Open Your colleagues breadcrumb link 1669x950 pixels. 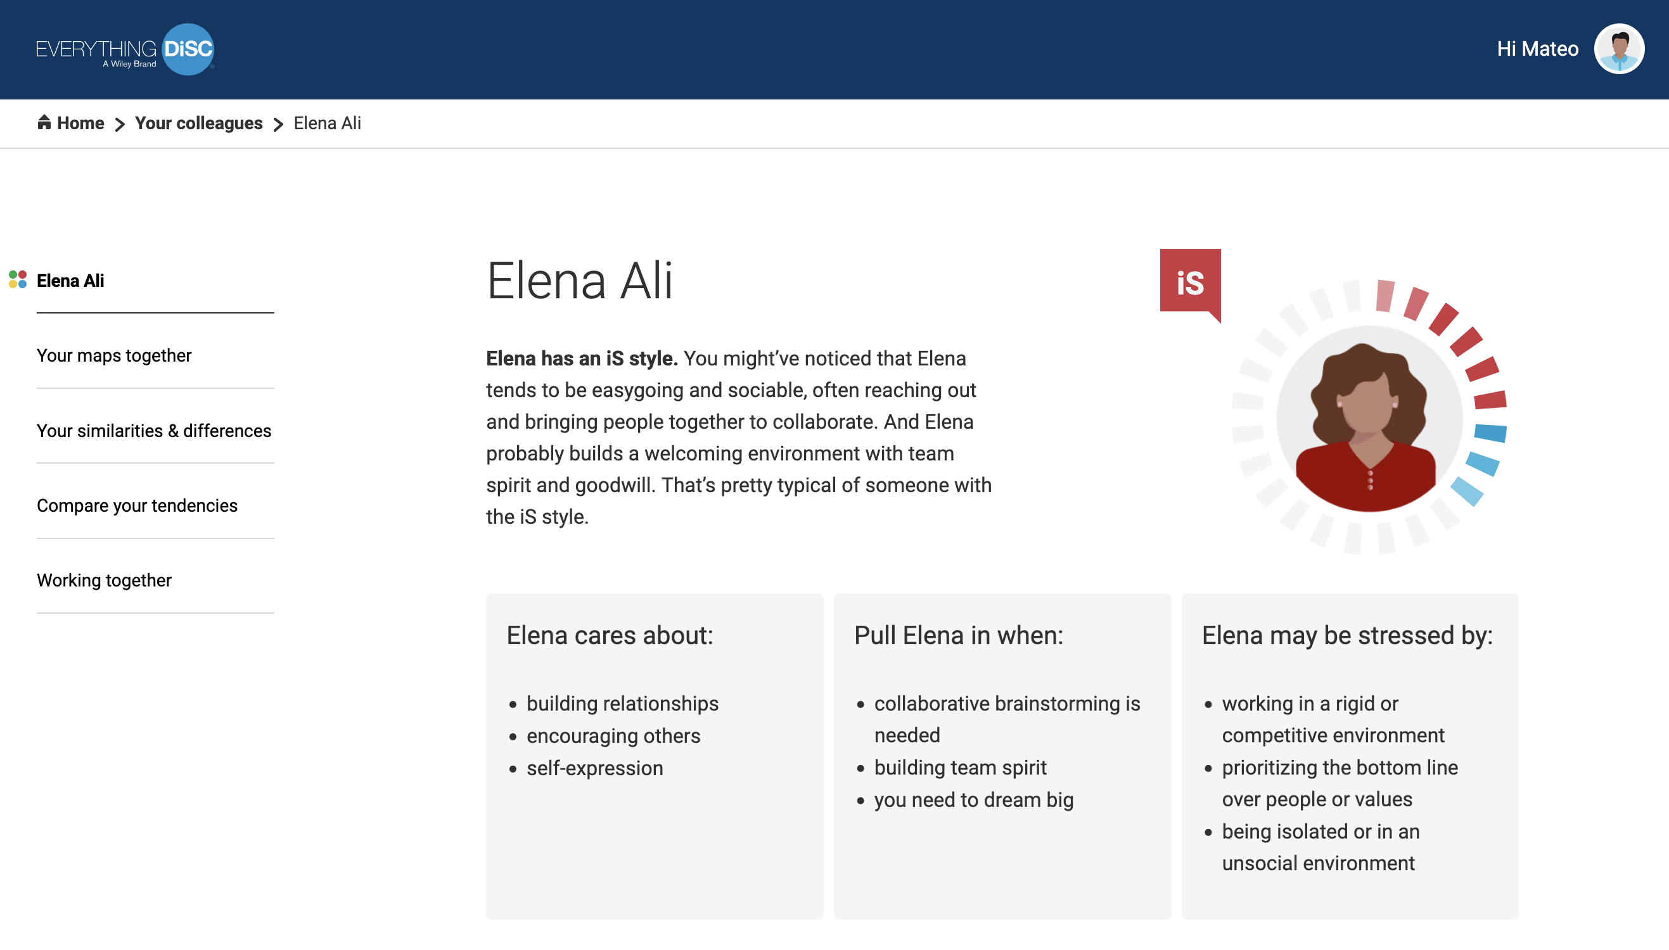tap(198, 123)
